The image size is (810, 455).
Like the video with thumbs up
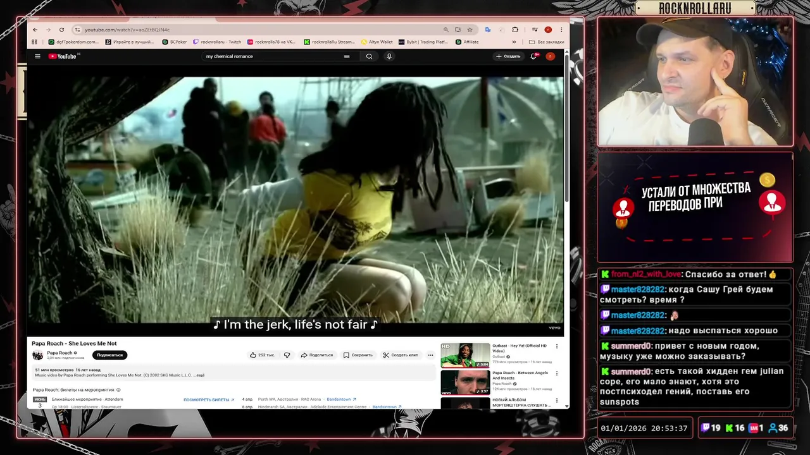(262, 355)
